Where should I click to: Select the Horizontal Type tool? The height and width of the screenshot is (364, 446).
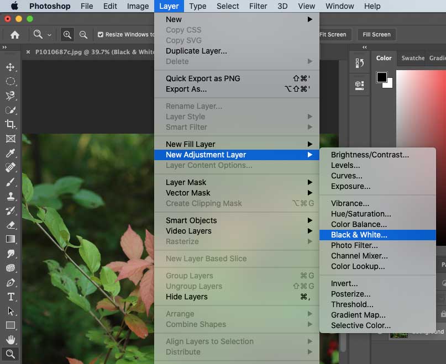[x=11, y=297]
